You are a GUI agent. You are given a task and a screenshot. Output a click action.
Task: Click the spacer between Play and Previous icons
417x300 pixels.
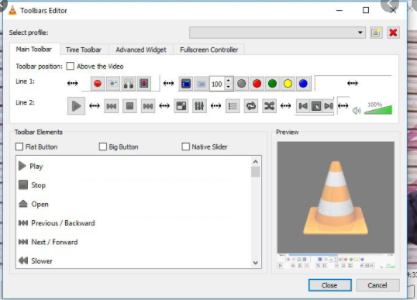point(95,106)
